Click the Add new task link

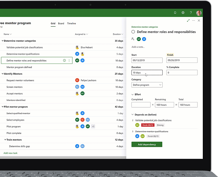click(10, 153)
